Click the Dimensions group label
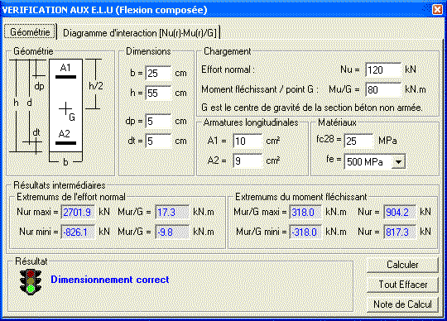 [148, 51]
